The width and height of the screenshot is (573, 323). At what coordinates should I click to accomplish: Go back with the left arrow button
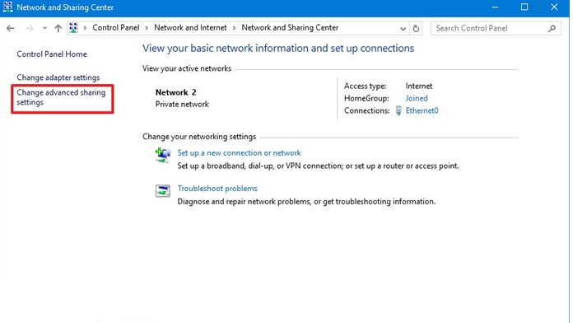pos(10,28)
